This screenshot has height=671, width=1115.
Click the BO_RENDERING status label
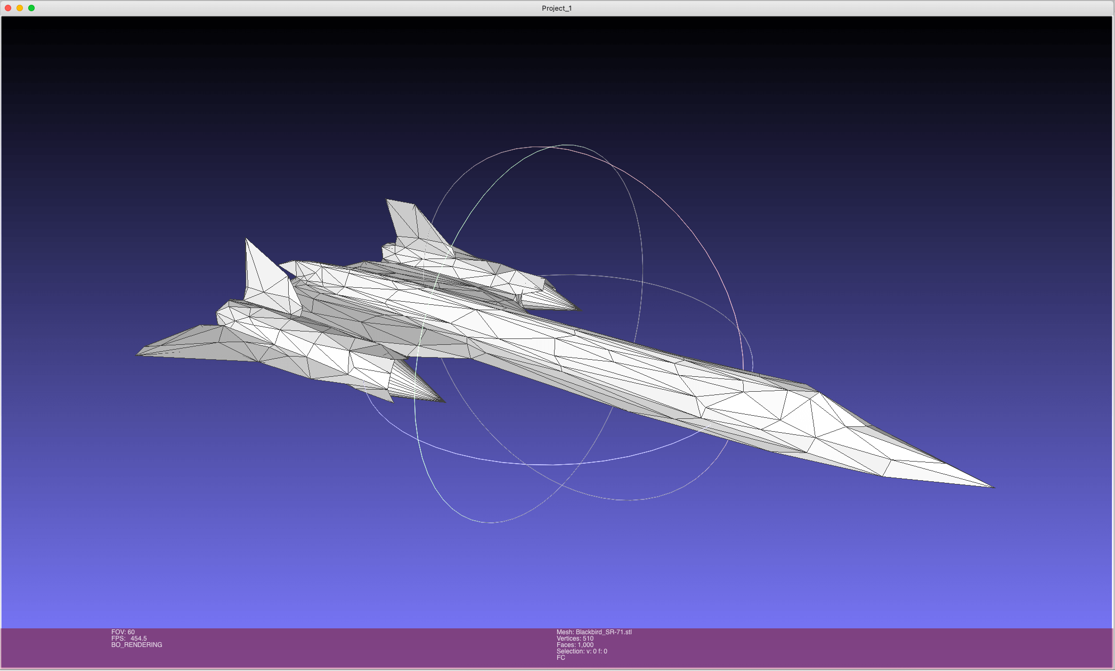tap(136, 644)
